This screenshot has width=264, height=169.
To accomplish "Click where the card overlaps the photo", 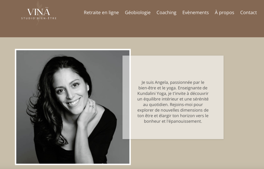I will pos(126,97).
